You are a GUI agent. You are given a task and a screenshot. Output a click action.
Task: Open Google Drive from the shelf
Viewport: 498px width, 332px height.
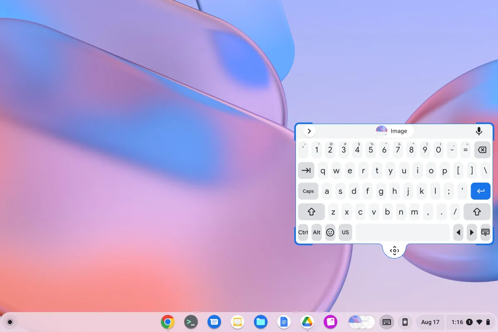click(307, 322)
